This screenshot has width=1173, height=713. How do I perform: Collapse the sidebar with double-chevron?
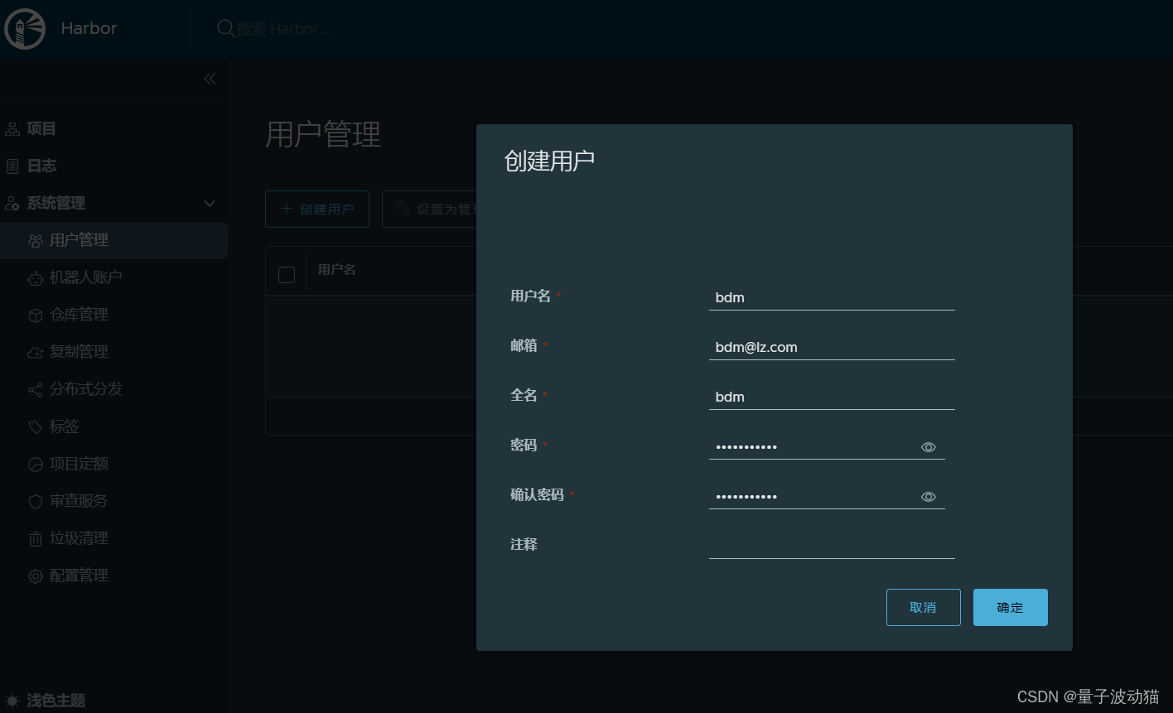pyautogui.click(x=210, y=79)
